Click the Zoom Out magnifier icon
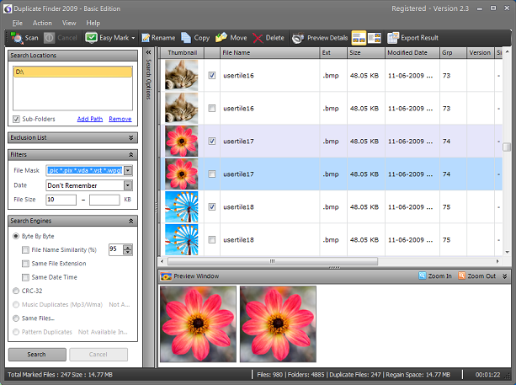Viewport: 516px width, 385px height. tap(461, 275)
